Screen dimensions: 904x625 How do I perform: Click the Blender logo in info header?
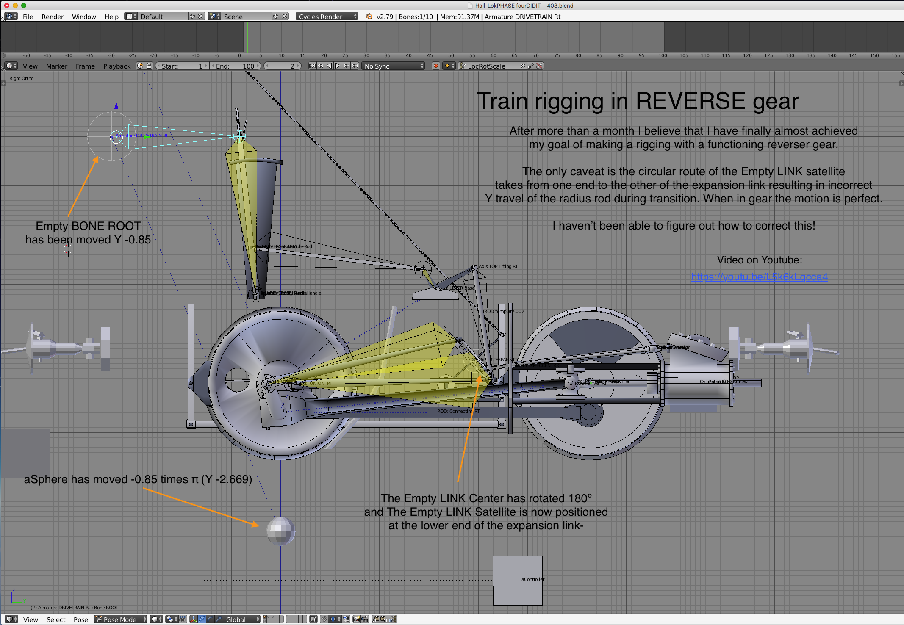[x=369, y=17]
